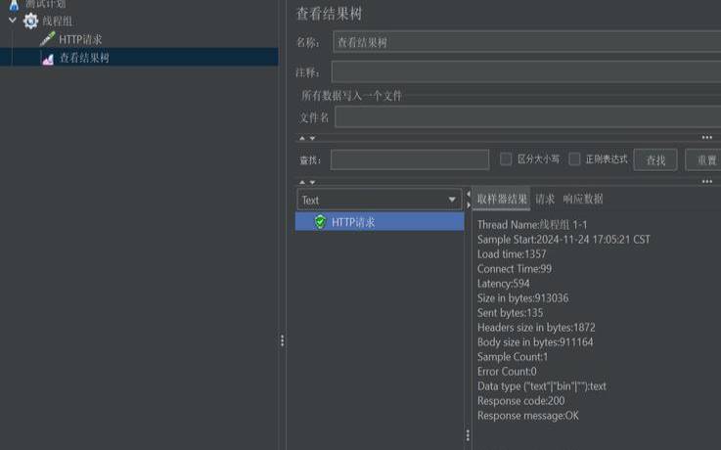This screenshot has width=721, height=450.
Task: Click the 注释 comments input field
Action: tap(526, 72)
